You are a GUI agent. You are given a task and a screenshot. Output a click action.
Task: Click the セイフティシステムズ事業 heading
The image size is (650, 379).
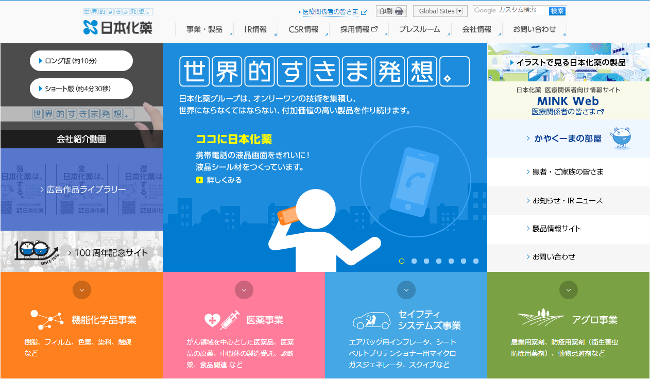(429, 319)
